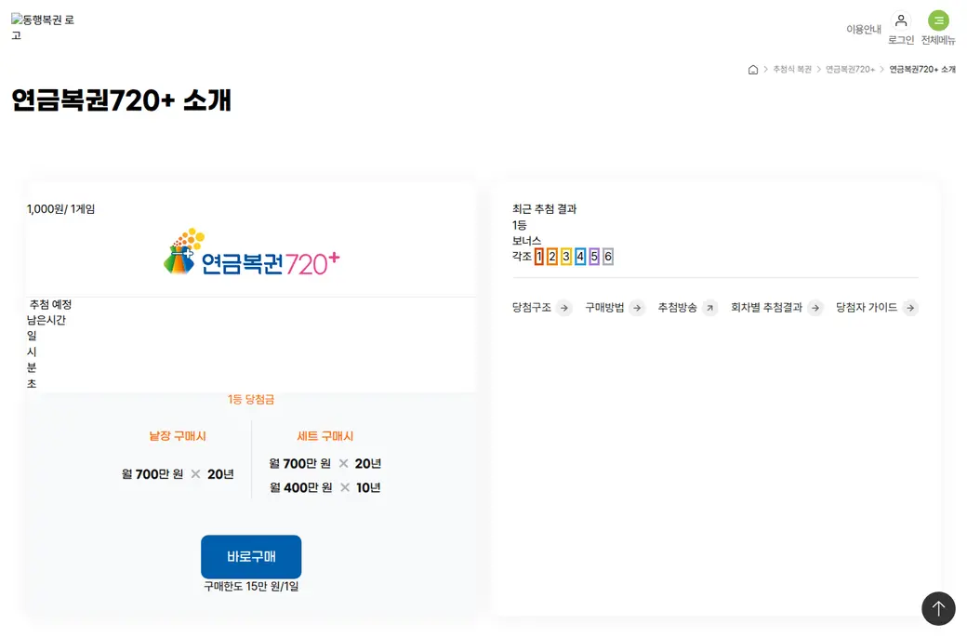
Task: Click the 추첨 예정 text
Action: pyautogui.click(x=50, y=305)
